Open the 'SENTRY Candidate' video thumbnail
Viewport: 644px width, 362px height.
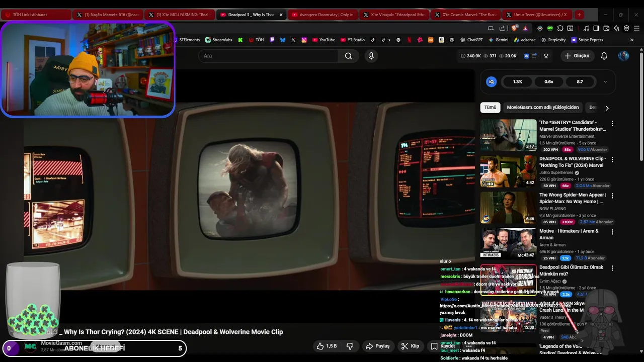508,135
